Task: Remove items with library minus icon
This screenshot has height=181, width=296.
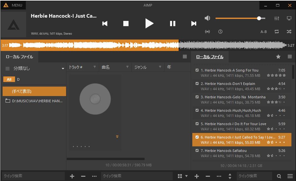Action: [83, 176]
